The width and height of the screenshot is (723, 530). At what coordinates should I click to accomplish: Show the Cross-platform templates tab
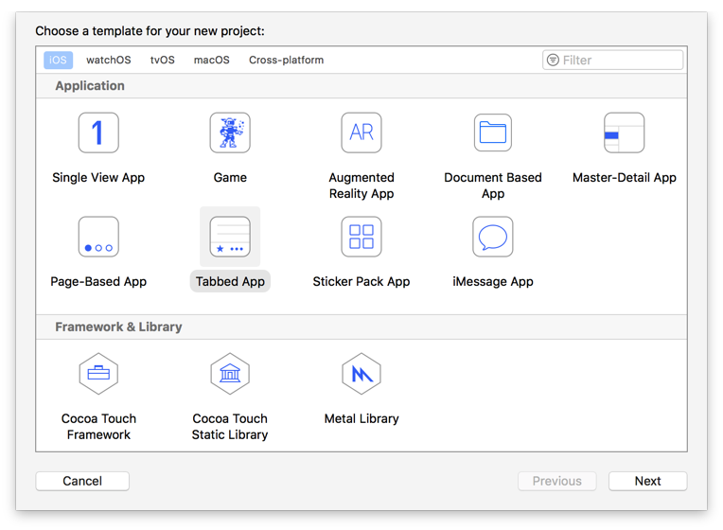[286, 60]
